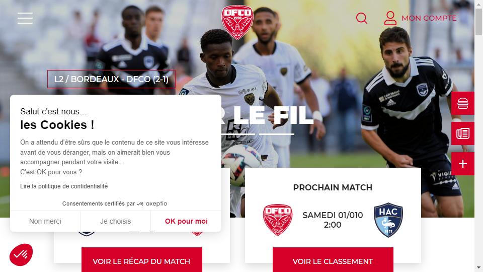Image resolution: width=483 pixels, height=272 pixels.
Task: Choose cookie preferences via Je choisis
Action: point(116,221)
